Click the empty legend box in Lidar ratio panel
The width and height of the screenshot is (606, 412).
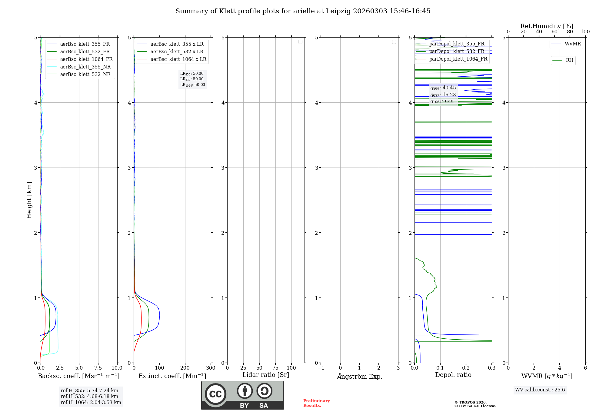[x=300, y=42]
